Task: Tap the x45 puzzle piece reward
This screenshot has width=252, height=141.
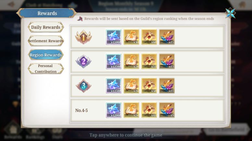Action: click(x=149, y=110)
